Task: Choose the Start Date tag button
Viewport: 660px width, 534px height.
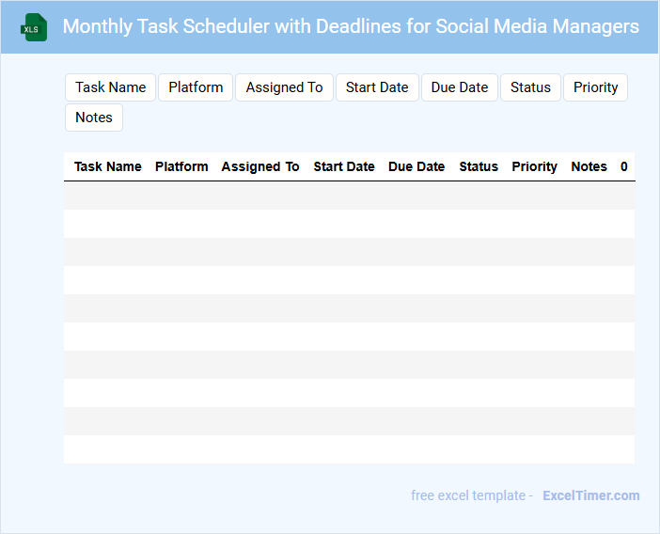Action: point(377,87)
